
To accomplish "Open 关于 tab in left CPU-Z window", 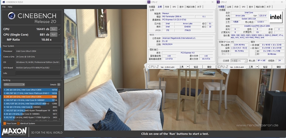I will click(x=199, y=7).
